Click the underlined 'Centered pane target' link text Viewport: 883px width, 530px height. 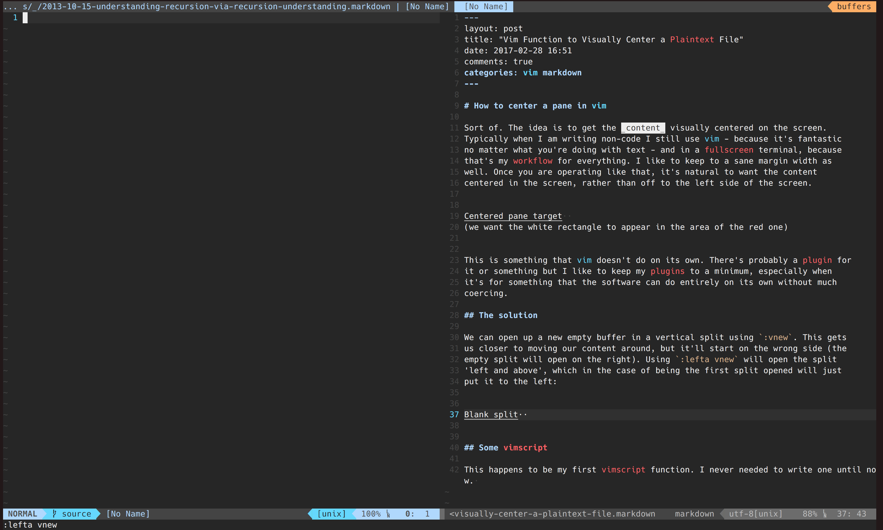[x=513, y=216]
